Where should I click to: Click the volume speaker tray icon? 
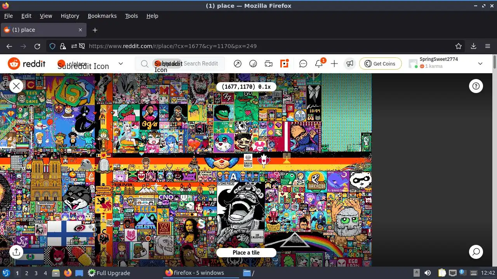427,273
